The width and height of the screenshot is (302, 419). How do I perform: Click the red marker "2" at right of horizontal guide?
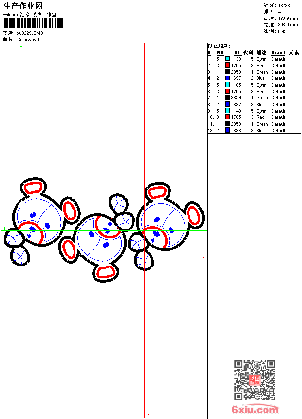coord(203,258)
